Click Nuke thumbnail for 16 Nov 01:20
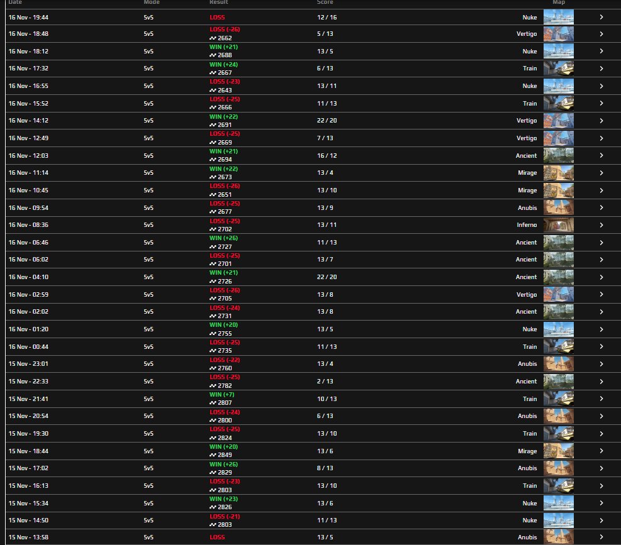 pyautogui.click(x=559, y=329)
